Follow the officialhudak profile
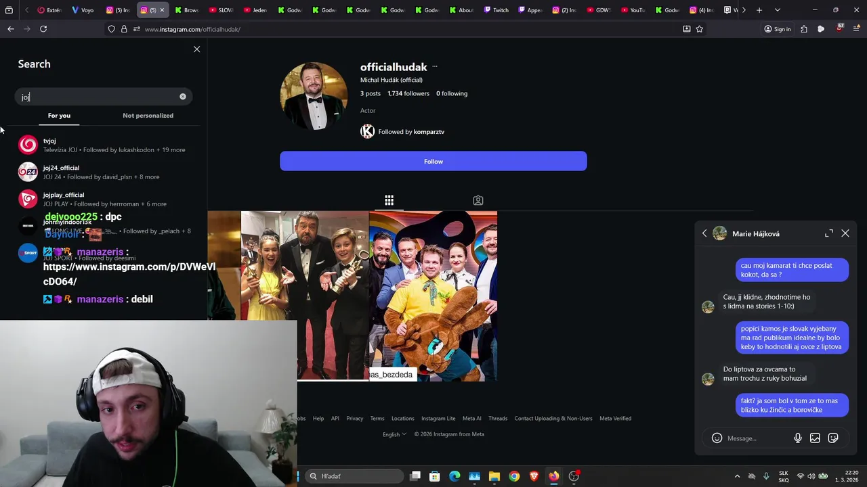 click(x=433, y=161)
